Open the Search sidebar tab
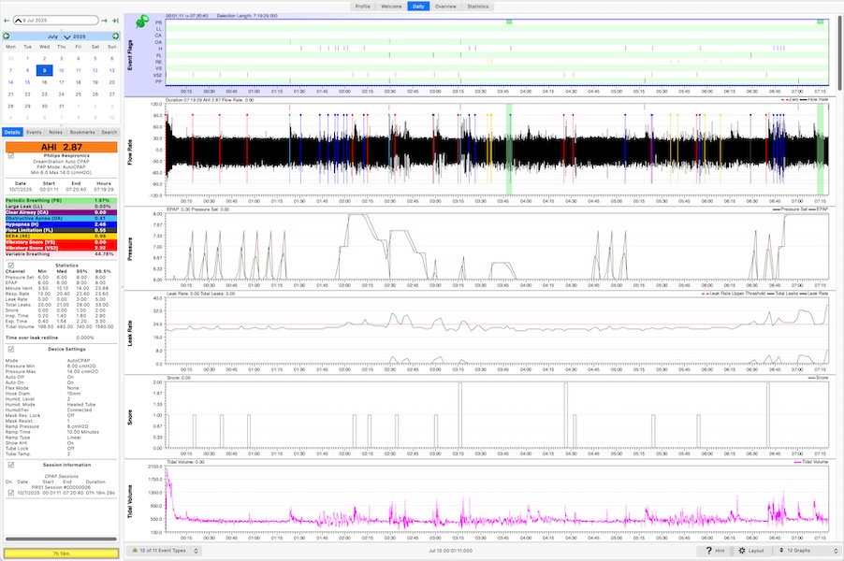Viewport: 844px width, 561px height. 109,132
